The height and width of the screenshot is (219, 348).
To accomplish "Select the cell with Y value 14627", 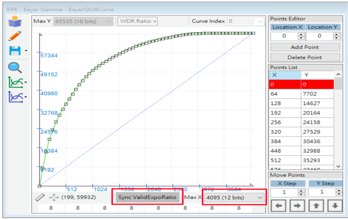I will [318, 103].
